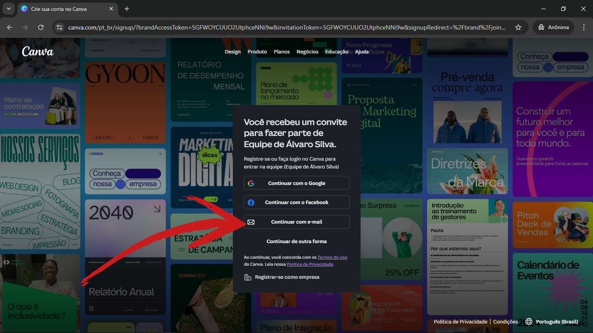This screenshot has height=333, width=593.
Task: Restore down the browser window
Action: click(x=563, y=9)
